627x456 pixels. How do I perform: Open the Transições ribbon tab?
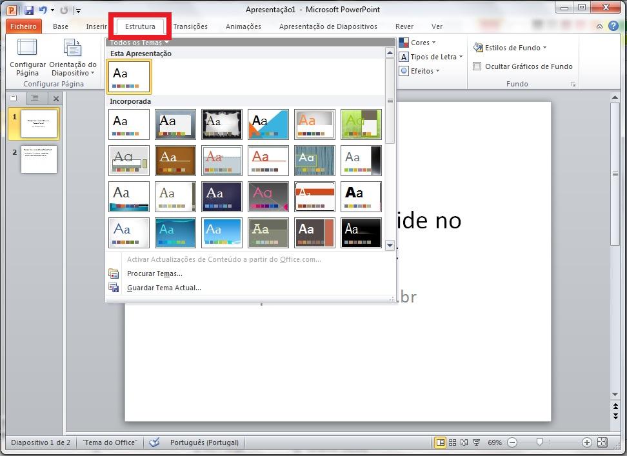point(190,26)
